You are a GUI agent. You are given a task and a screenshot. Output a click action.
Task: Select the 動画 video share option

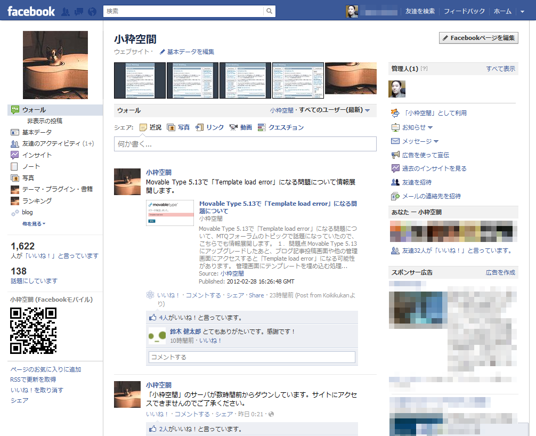click(x=241, y=127)
